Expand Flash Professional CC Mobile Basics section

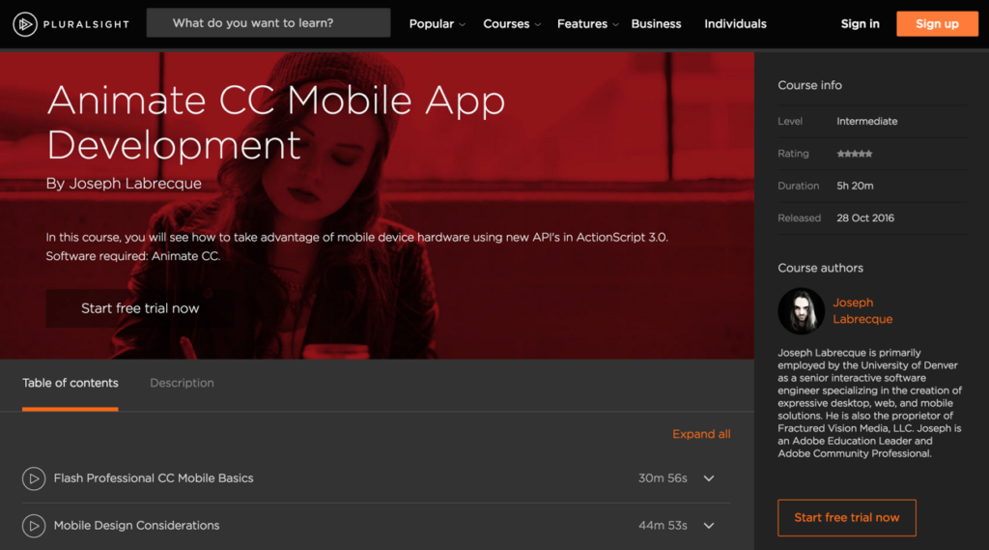pos(709,478)
